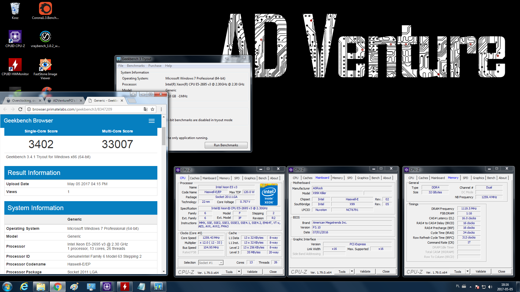Click browser forward arrow

12,109
